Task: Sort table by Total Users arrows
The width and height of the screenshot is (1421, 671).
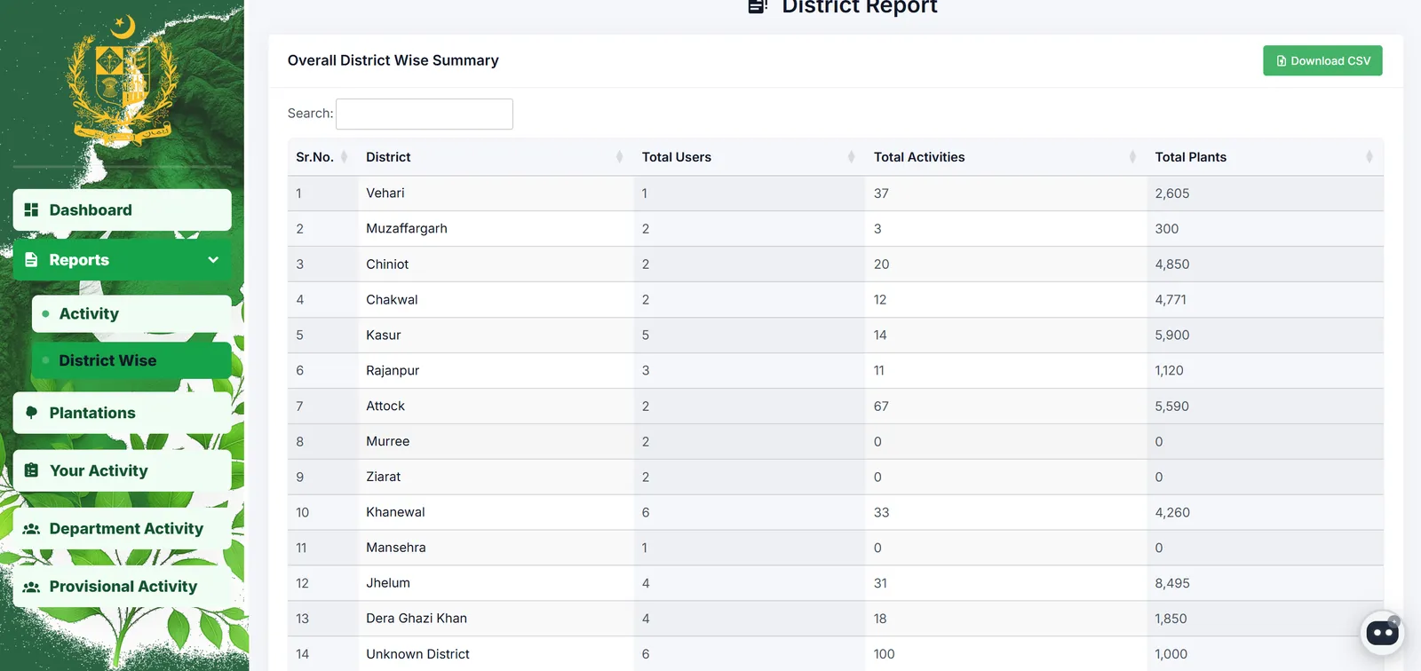Action: 851,157
